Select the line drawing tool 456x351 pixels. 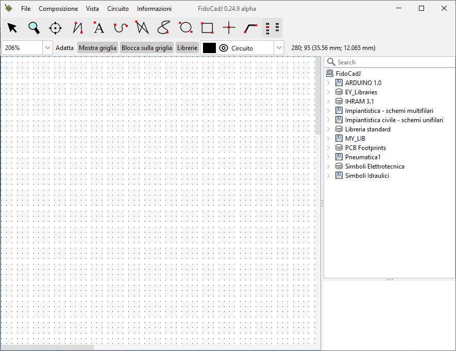[77, 28]
